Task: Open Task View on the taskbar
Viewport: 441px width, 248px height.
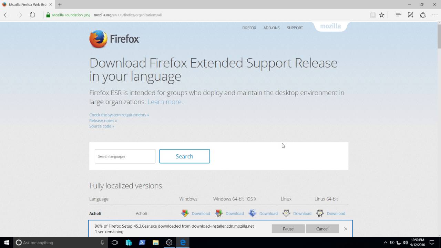Action: [115, 242]
